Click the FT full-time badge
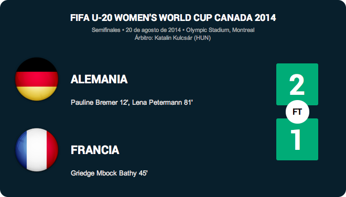This screenshot has width=346, height=197. click(x=297, y=112)
